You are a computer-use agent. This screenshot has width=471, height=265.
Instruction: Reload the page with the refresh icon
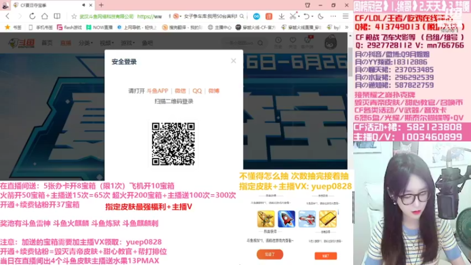[32, 16]
